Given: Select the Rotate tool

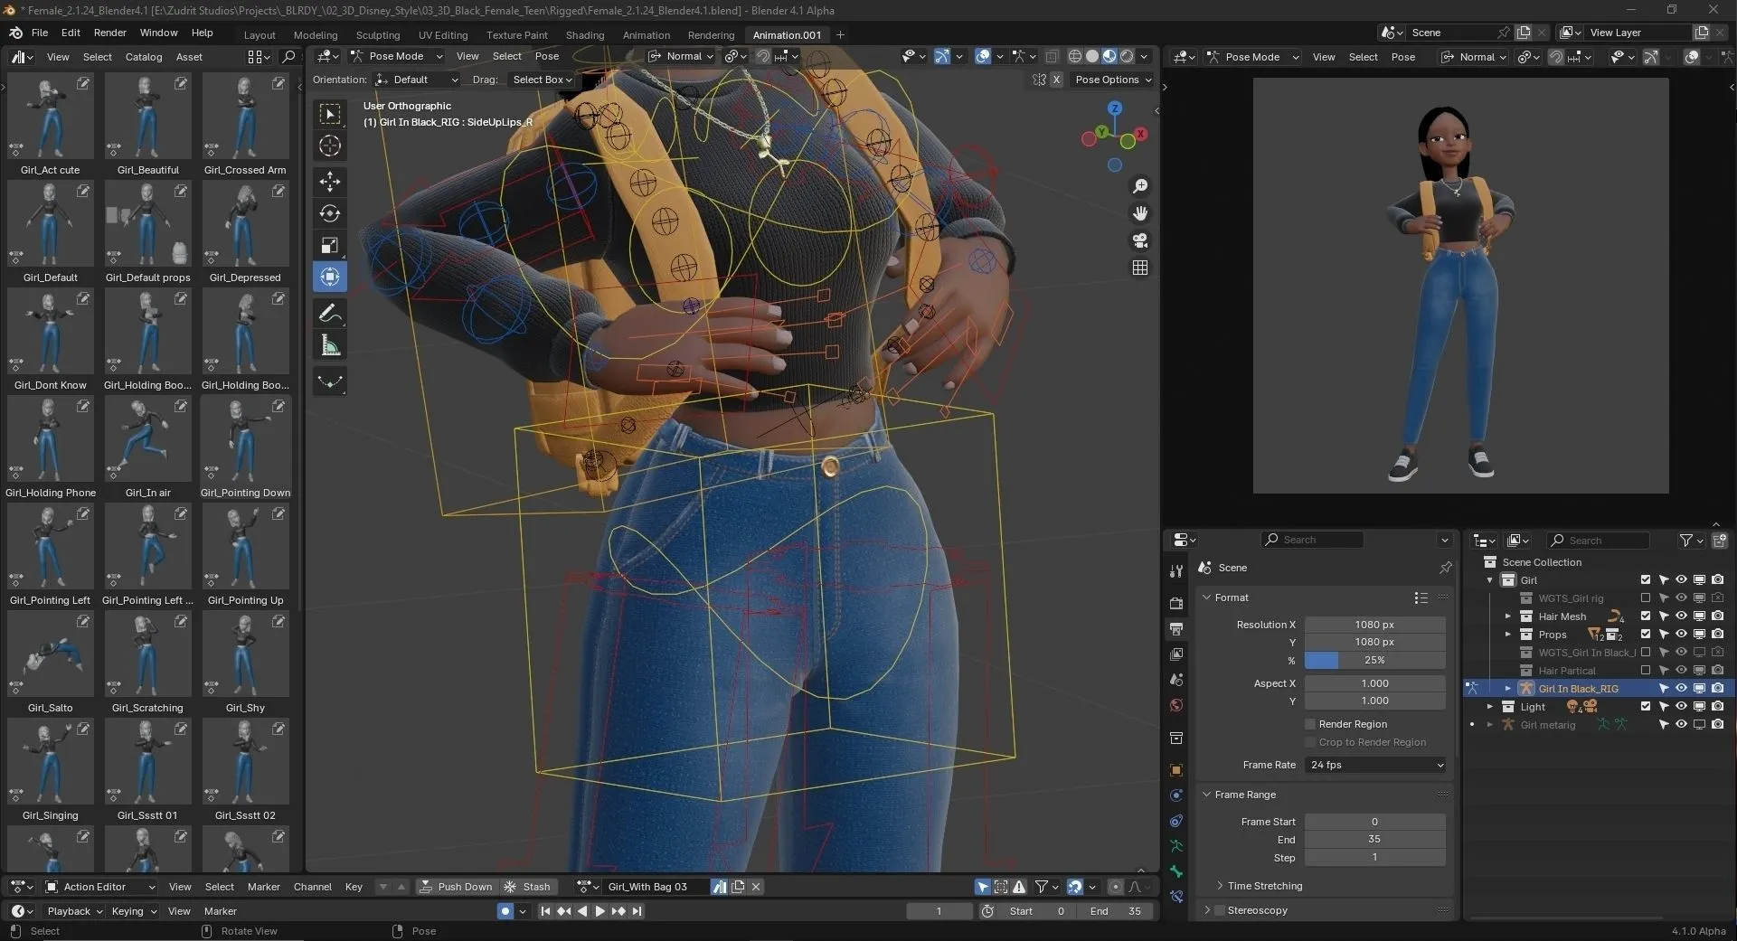Looking at the screenshot, I should [x=329, y=214].
